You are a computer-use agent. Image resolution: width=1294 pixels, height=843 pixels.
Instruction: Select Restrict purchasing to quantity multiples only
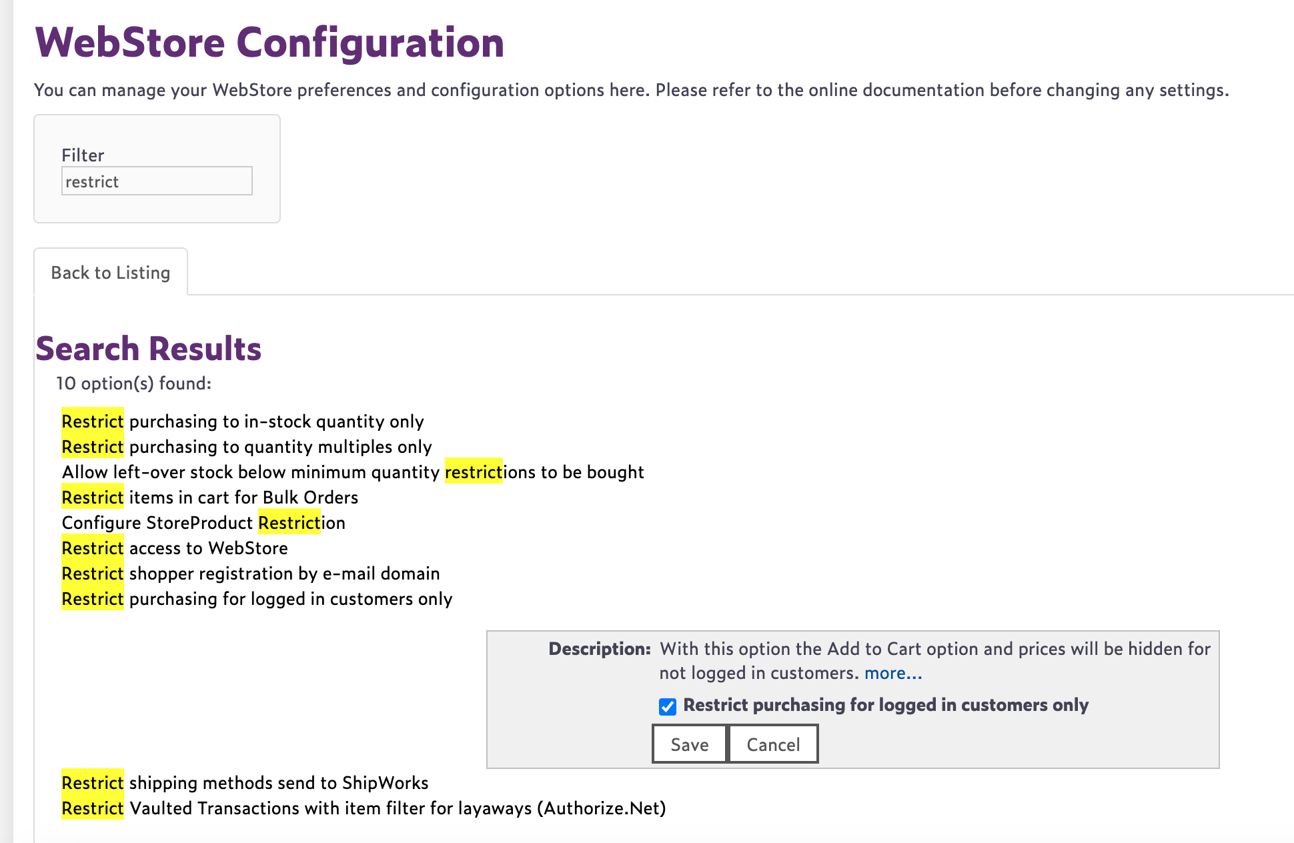point(247,447)
